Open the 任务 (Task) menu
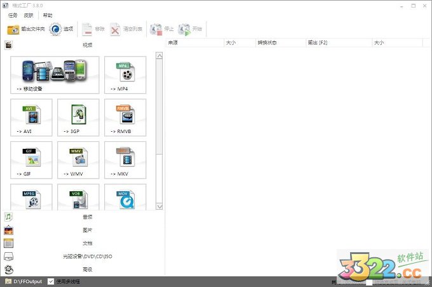 (x=13, y=15)
